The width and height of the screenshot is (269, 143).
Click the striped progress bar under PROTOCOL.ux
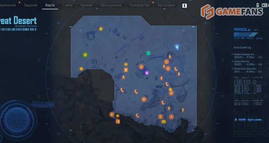click(x=246, y=35)
